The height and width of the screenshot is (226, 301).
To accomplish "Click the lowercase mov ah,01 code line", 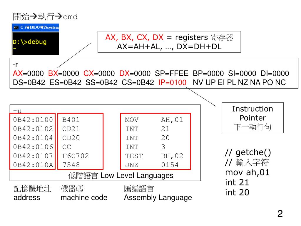I will pyautogui.click(x=248, y=172).
